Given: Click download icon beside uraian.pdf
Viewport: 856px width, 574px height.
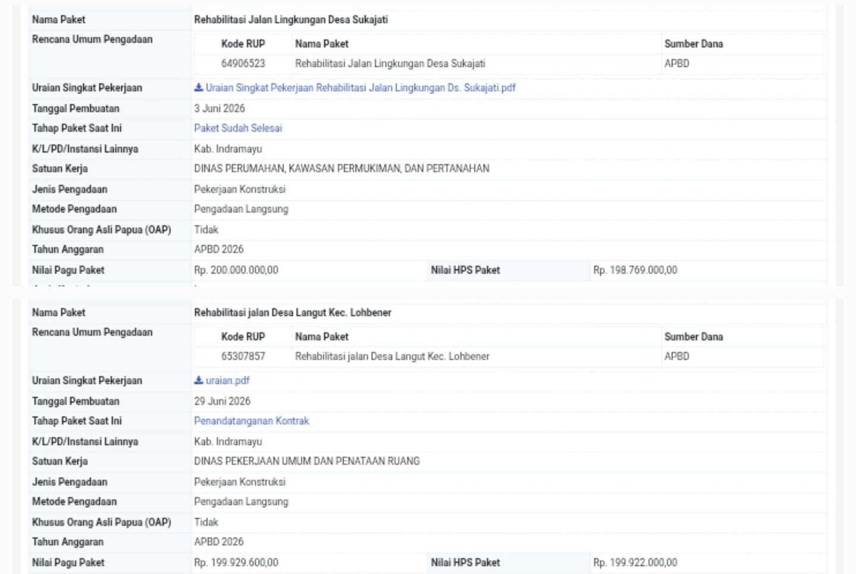Looking at the screenshot, I should (x=199, y=380).
